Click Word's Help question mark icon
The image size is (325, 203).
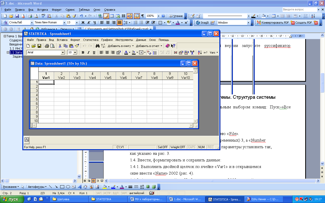tap(163, 16)
